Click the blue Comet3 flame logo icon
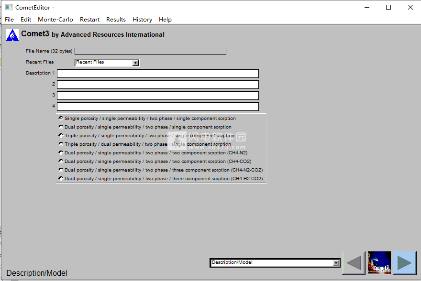The image size is (421, 281). pos(12,35)
